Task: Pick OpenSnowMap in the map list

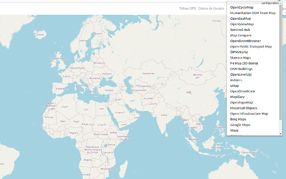Action: [x=242, y=24]
